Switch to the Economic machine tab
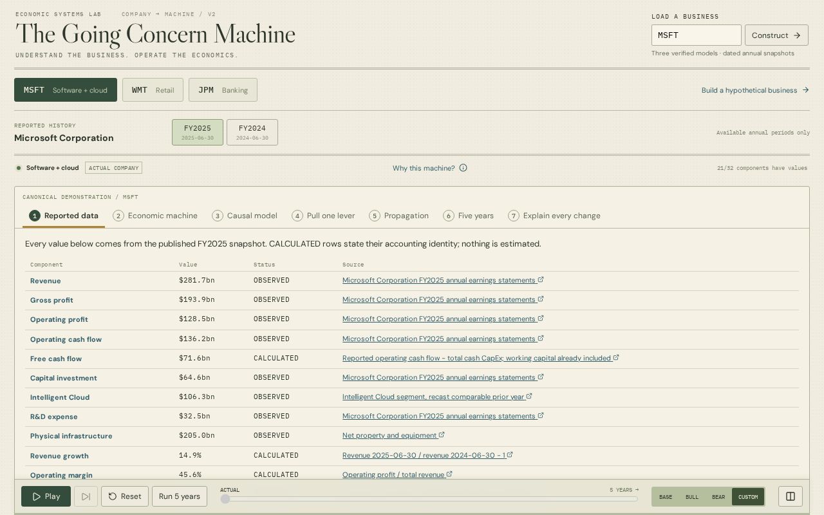Screen dimensions: 824x515 (155, 216)
